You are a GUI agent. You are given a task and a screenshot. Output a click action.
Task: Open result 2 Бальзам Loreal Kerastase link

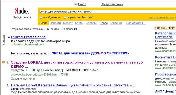73,85
